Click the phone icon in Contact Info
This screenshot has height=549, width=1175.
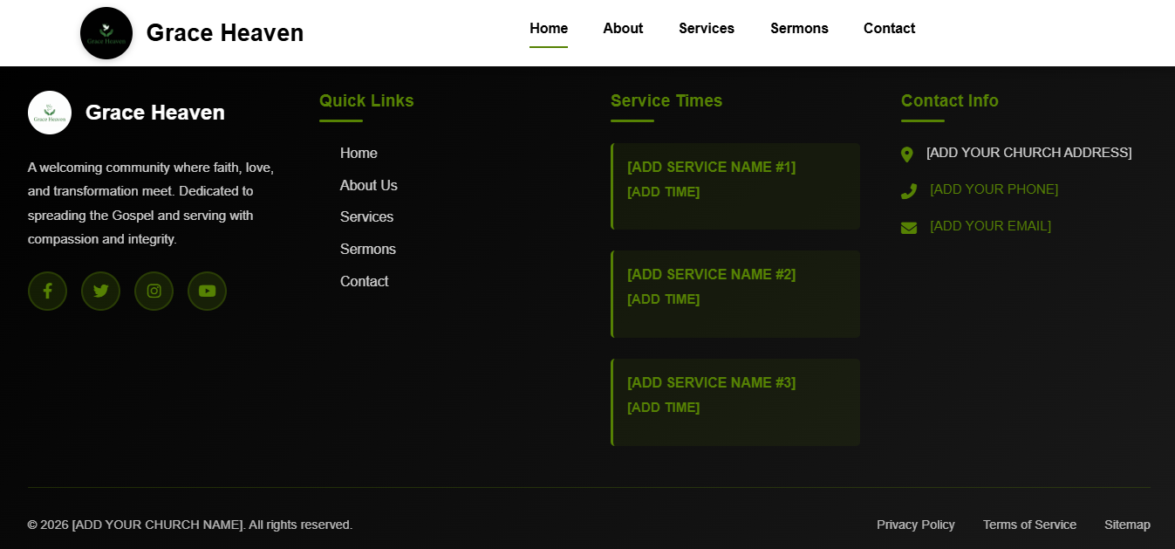pyautogui.click(x=909, y=191)
